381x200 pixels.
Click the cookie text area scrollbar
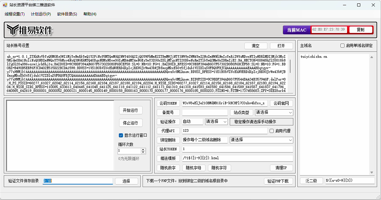pos(290,73)
